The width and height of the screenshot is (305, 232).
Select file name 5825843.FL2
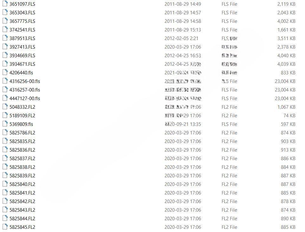coord(23,210)
